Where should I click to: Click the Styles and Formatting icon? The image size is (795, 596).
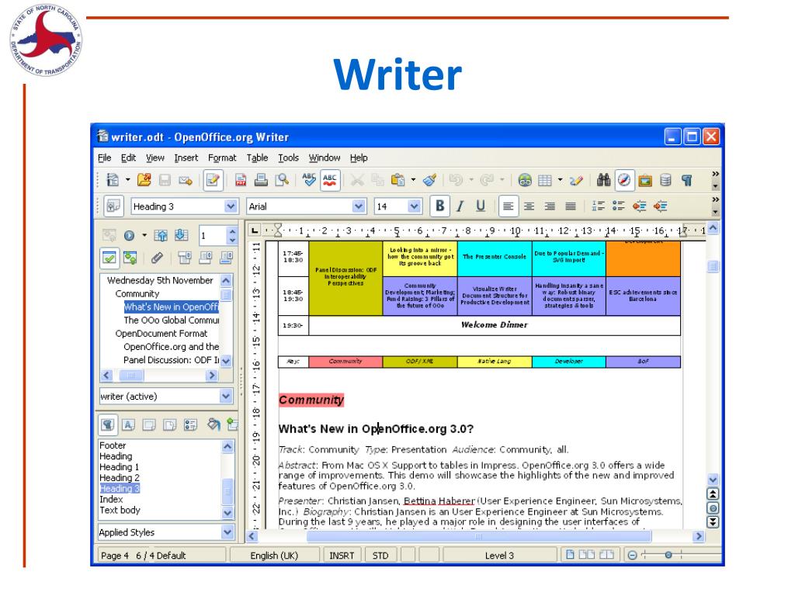[x=113, y=206]
